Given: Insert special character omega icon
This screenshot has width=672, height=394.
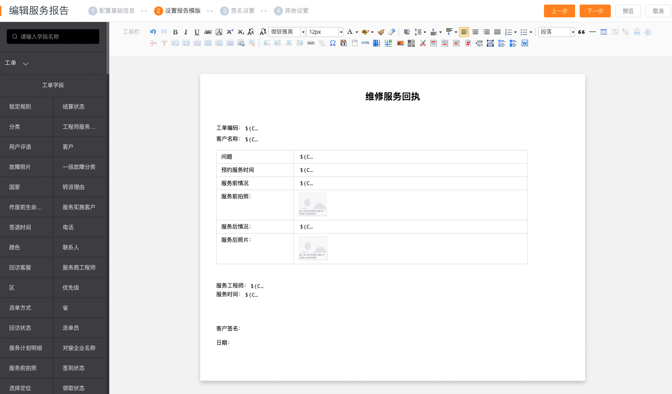Looking at the screenshot, I should click(x=333, y=43).
